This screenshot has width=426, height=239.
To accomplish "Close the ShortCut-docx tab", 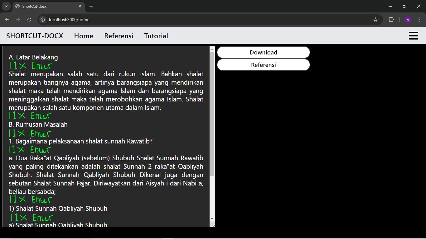I will (80, 6).
